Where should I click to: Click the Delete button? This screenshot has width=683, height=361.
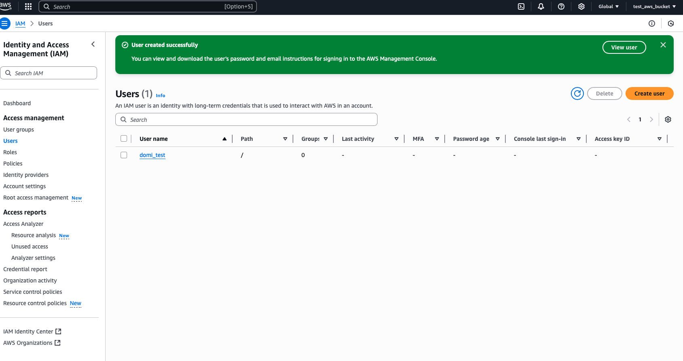[x=605, y=93]
